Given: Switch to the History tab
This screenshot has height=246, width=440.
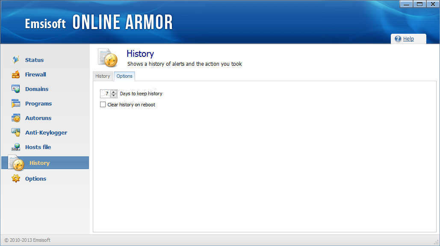Looking at the screenshot, I should click(103, 76).
